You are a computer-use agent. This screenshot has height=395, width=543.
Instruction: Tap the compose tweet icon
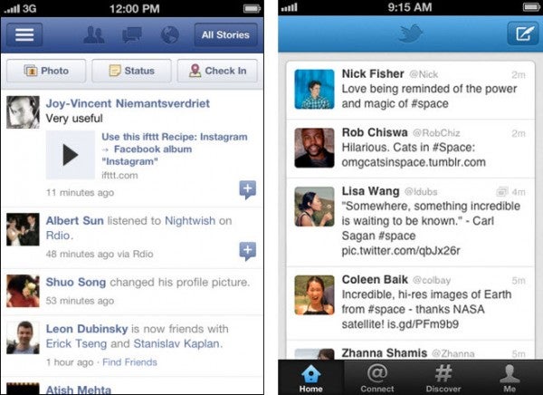pyautogui.click(x=523, y=34)
